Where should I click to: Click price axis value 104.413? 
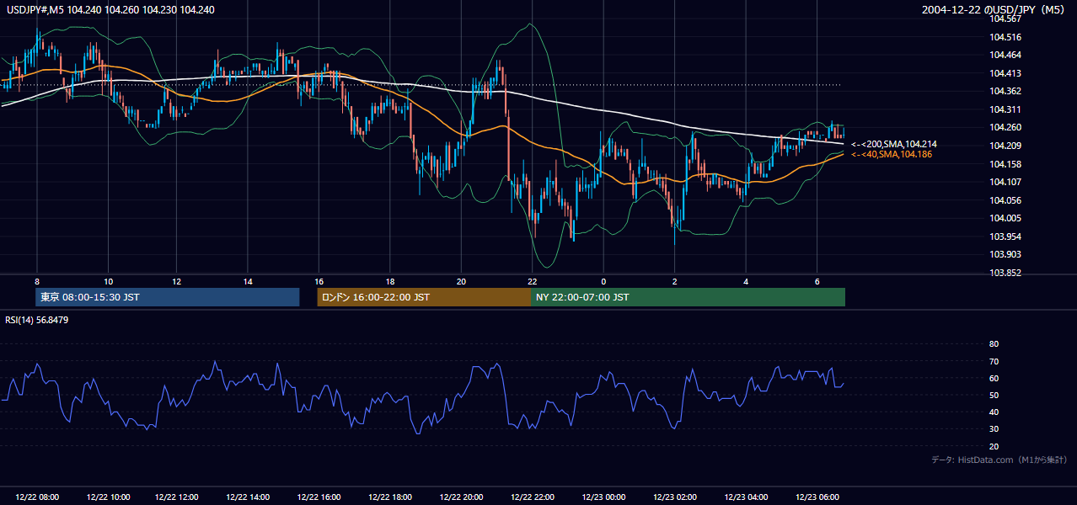click(x=1006, y=73)
